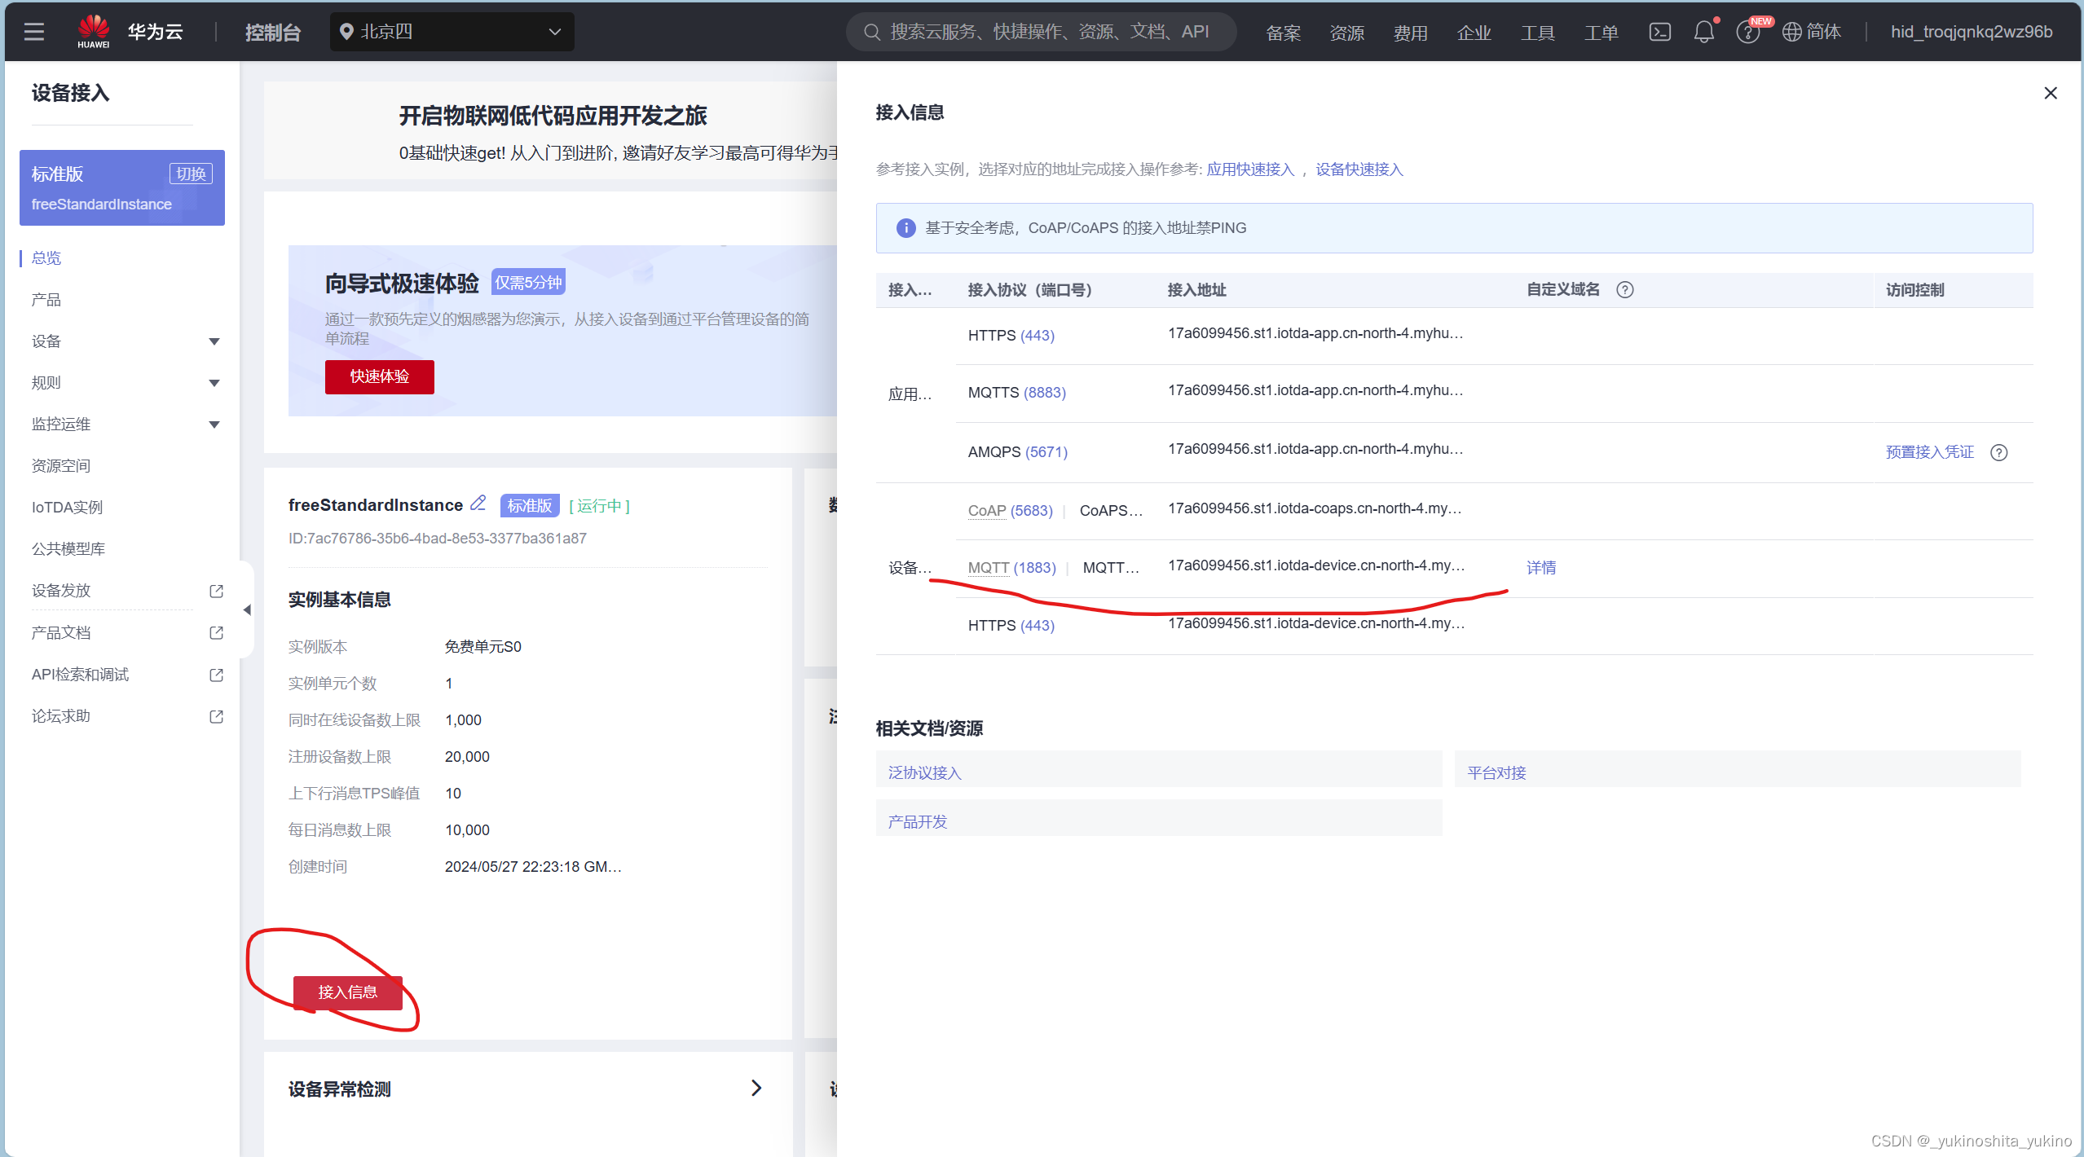This screenshot has height=1157, width=2084.
Task: Open 设备发放 external link icon
Action: (x=216, y=591)
